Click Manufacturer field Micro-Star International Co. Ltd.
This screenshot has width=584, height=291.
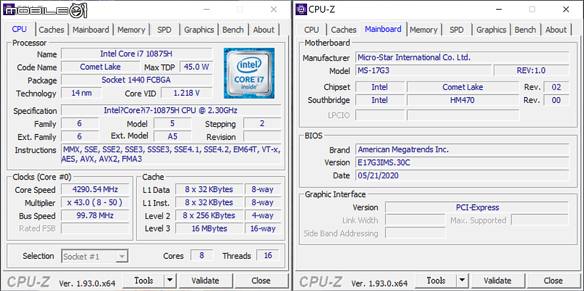462,58
